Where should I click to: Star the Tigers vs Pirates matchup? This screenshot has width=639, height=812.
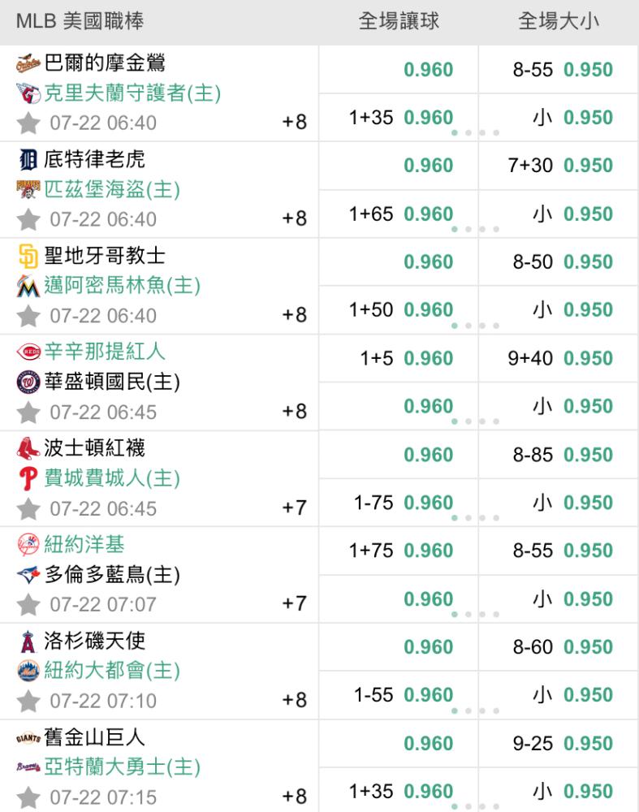tap(28, 219)
